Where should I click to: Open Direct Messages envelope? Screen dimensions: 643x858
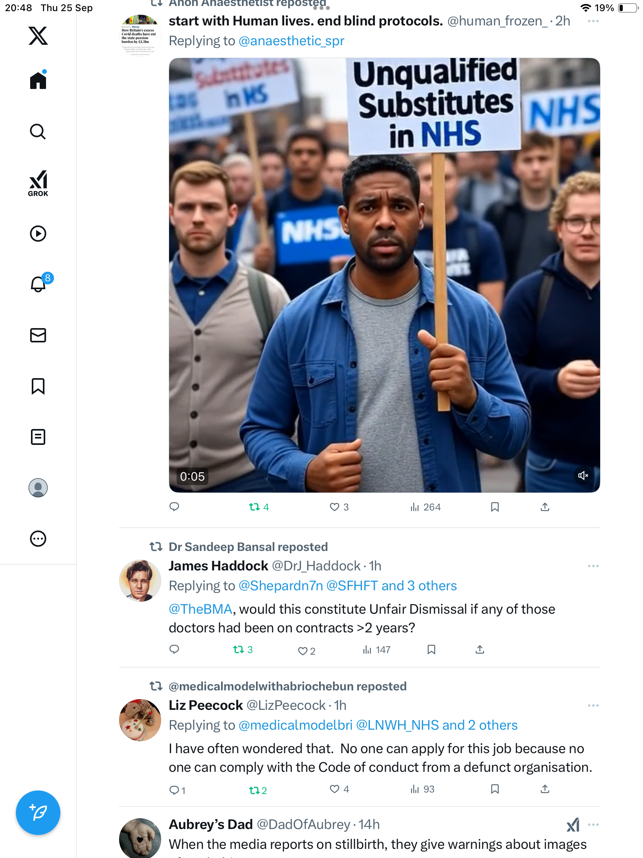point(38,335)
